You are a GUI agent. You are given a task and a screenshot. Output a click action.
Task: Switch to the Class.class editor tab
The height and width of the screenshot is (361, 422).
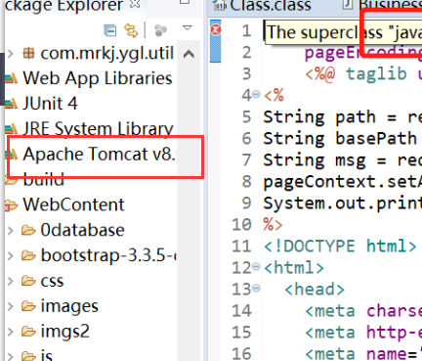[x=262, y=5]
